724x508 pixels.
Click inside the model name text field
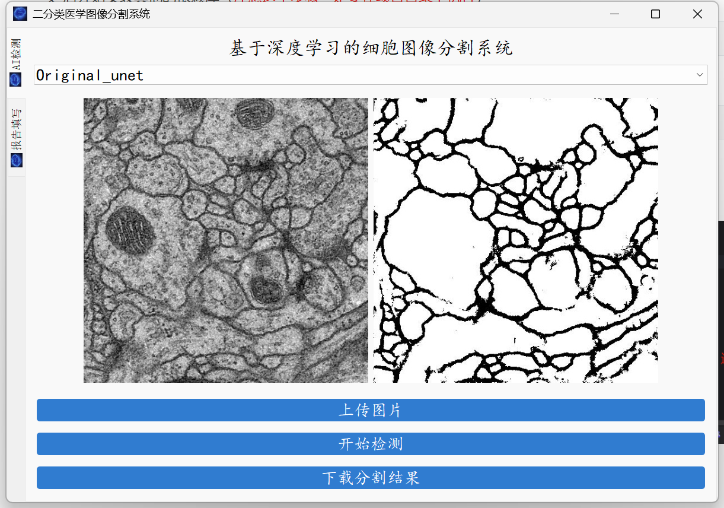[x=237, y=75]
